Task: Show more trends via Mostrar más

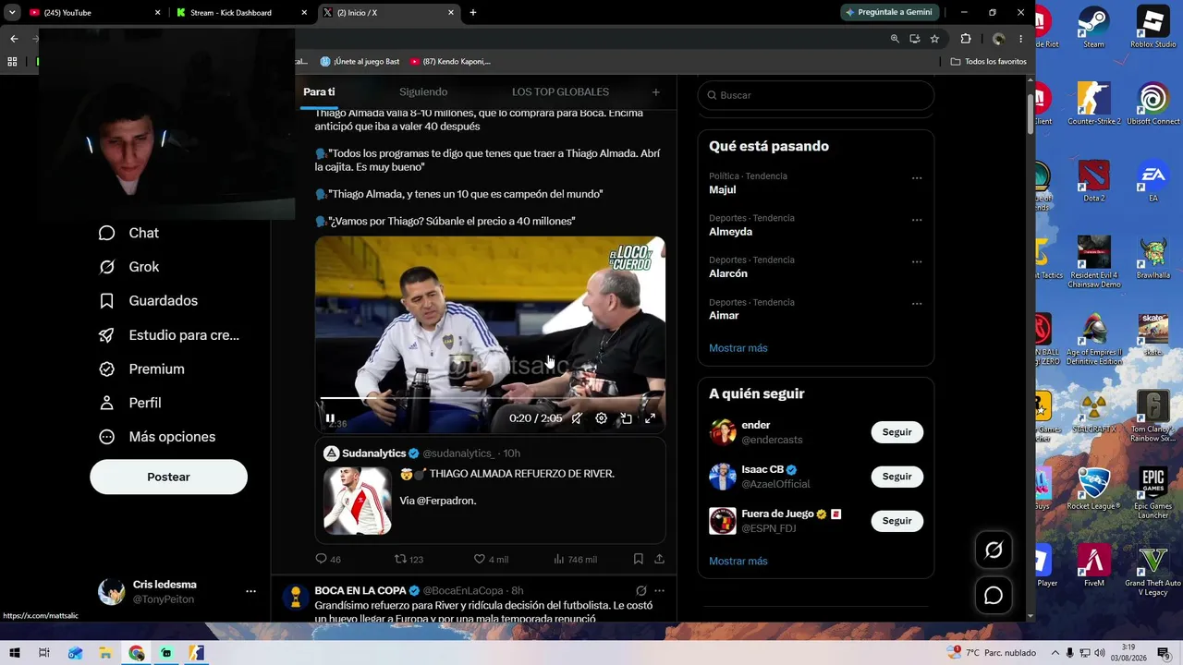Action: coord(738,348)
